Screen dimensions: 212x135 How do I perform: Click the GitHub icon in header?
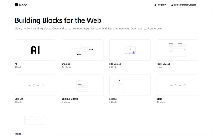[172, 5]
